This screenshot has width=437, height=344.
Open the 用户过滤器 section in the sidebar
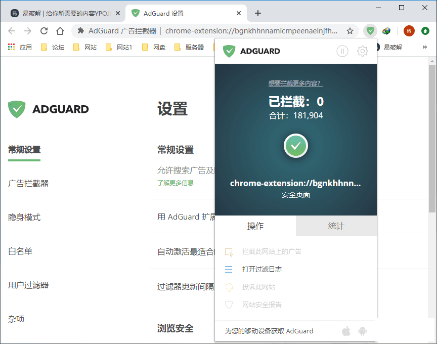[28, 285]
